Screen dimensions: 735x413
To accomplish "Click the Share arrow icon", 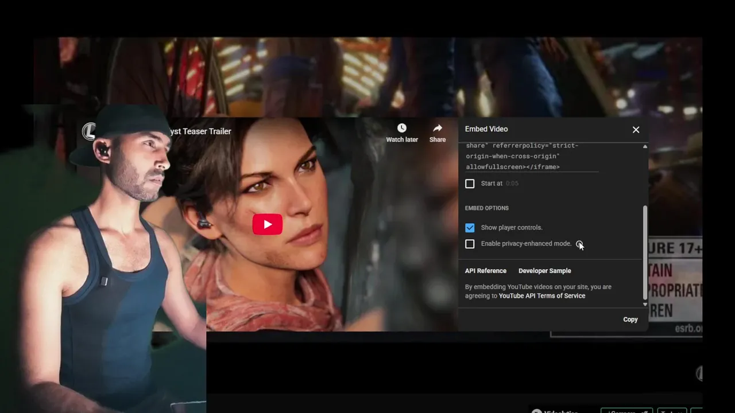I will (438, 128).
